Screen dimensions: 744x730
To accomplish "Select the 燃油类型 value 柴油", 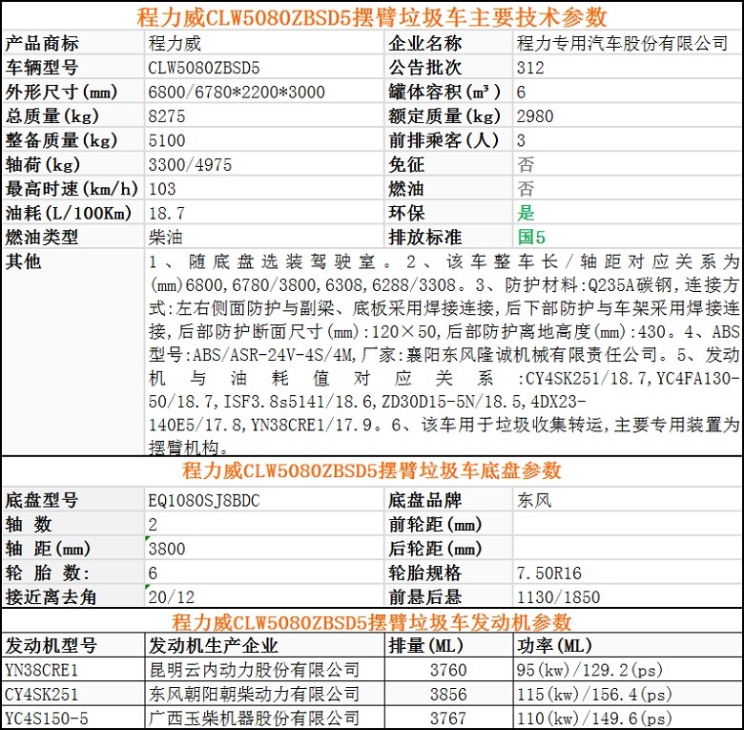I will pyautogui.click(x=167, y=237).
